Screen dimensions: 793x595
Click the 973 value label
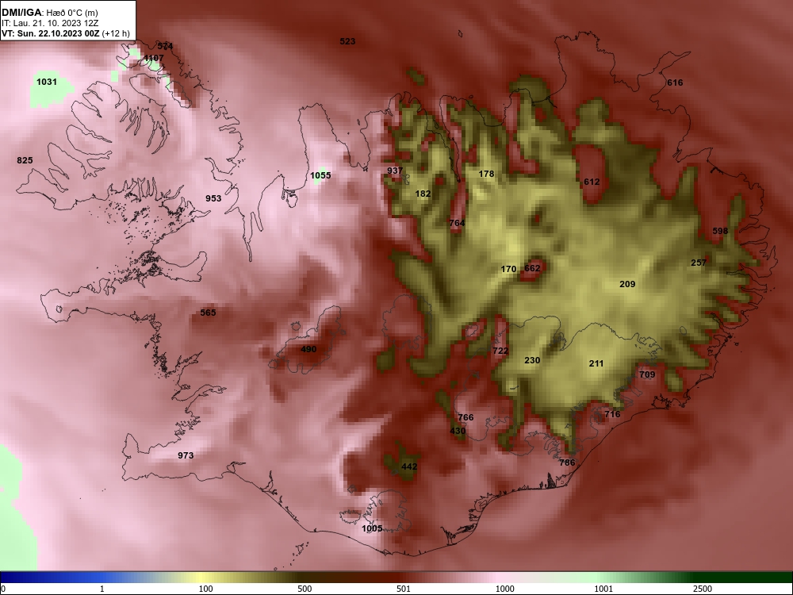point(186,456)
